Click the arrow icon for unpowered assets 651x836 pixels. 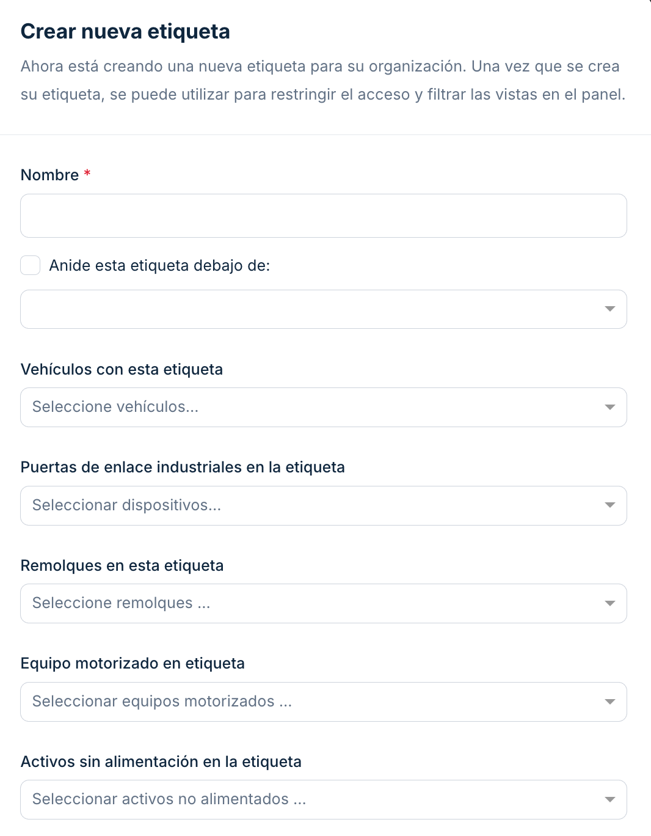coord(610,799)
